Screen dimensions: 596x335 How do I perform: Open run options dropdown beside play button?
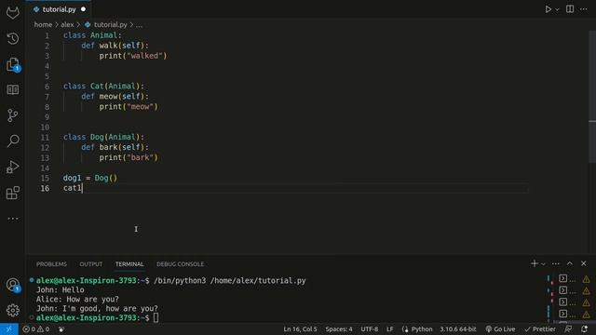(557, 9)
